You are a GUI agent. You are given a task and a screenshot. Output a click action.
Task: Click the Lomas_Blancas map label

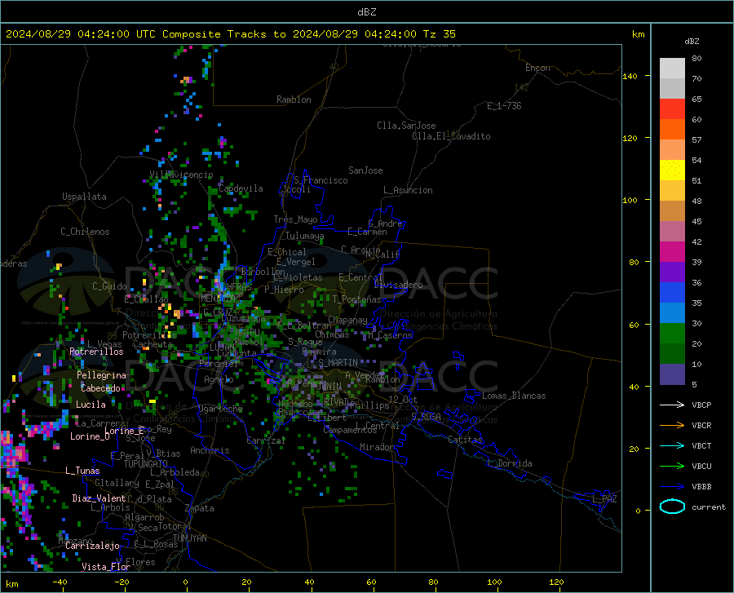coord(514,396)
